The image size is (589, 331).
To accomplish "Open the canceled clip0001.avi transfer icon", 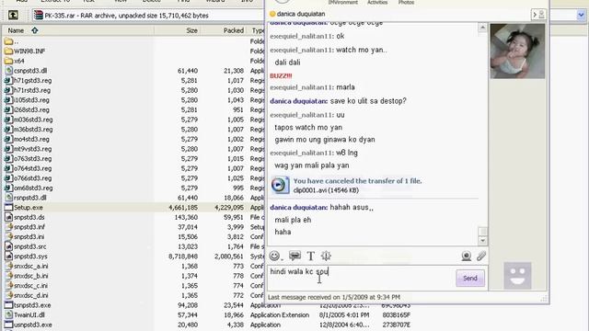I will [x=280, y=185].
